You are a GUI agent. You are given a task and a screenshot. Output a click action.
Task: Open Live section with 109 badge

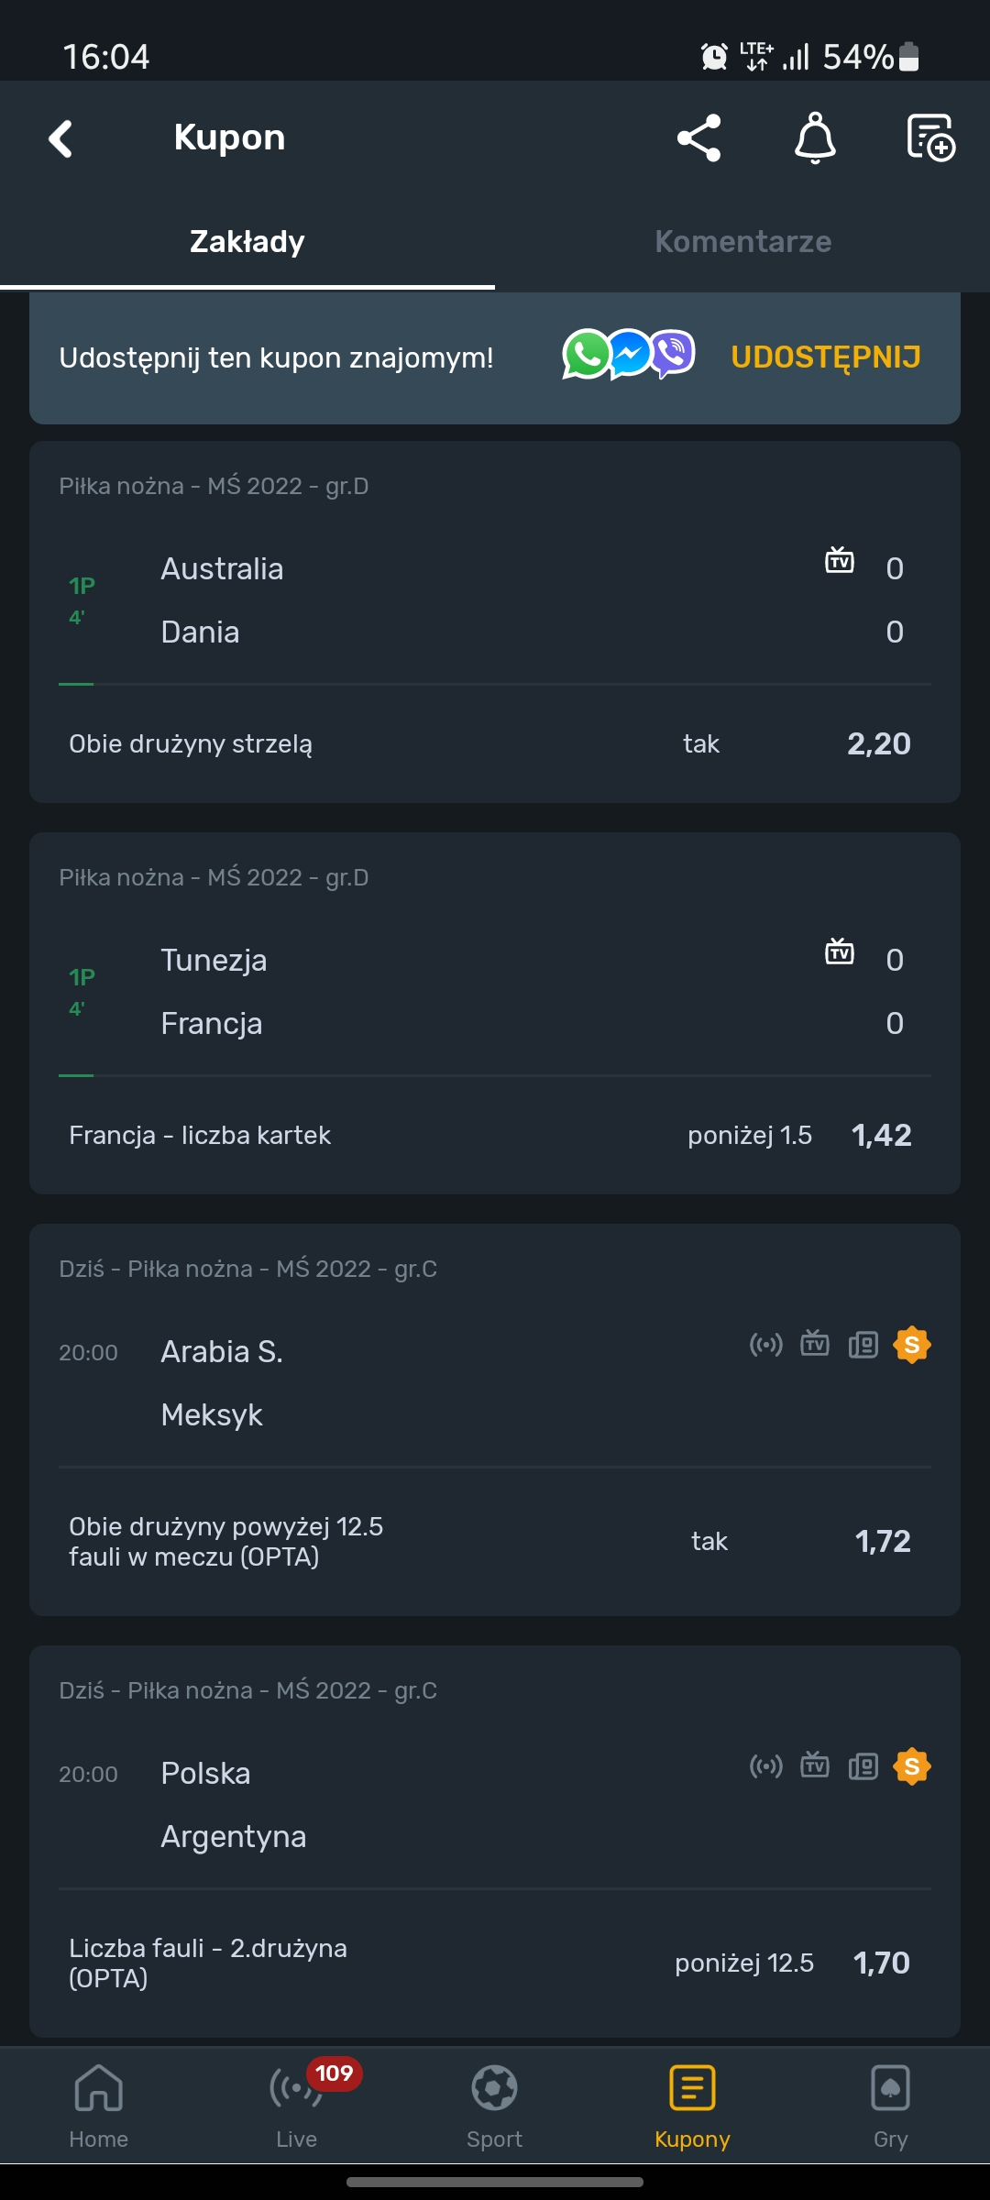[x=297, y=2105]
